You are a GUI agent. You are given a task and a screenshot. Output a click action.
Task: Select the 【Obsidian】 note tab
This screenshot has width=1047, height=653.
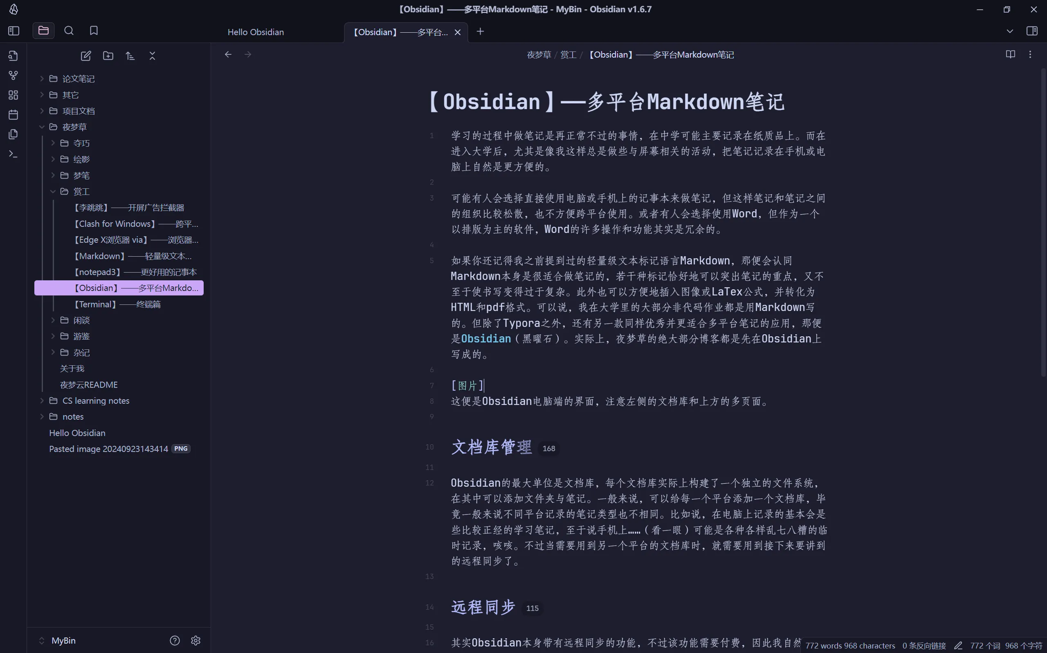(x=400, y=32)
